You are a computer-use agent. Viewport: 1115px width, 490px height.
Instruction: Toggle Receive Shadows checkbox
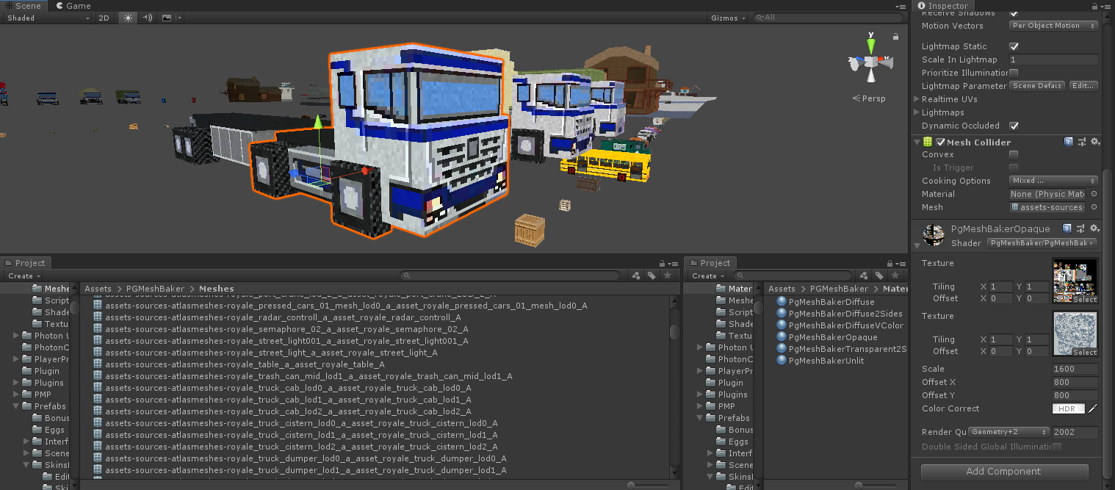1014,13
